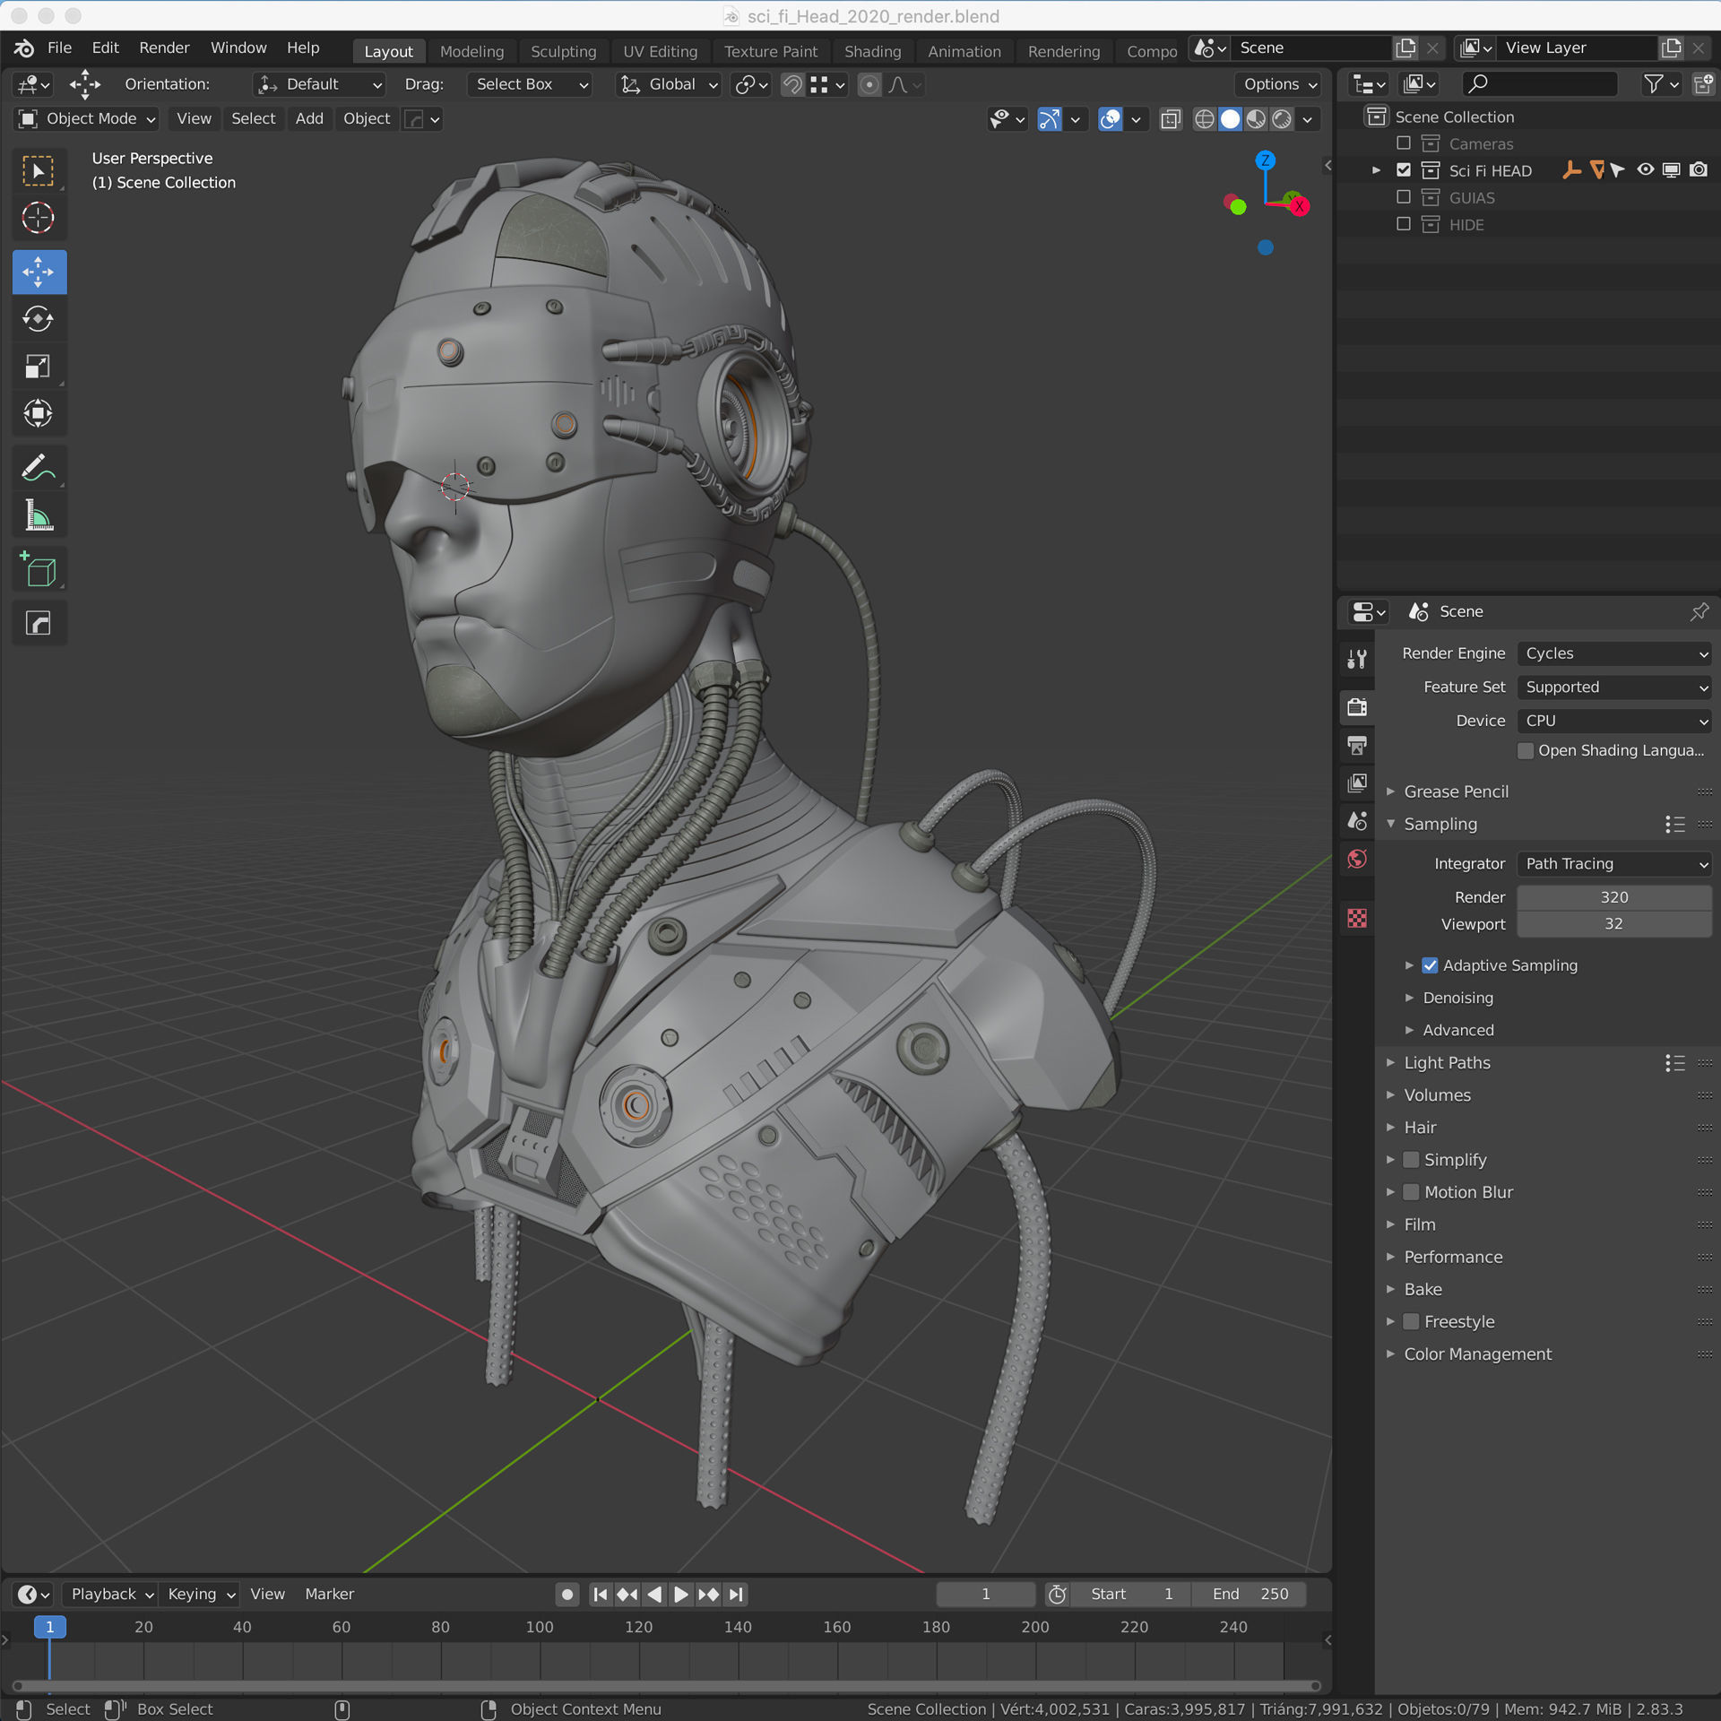Expand the Sci Fi HEAD collection tree
Image resolution: width=1721 pixels, height=1721 pixels.
coord(1376,170)
